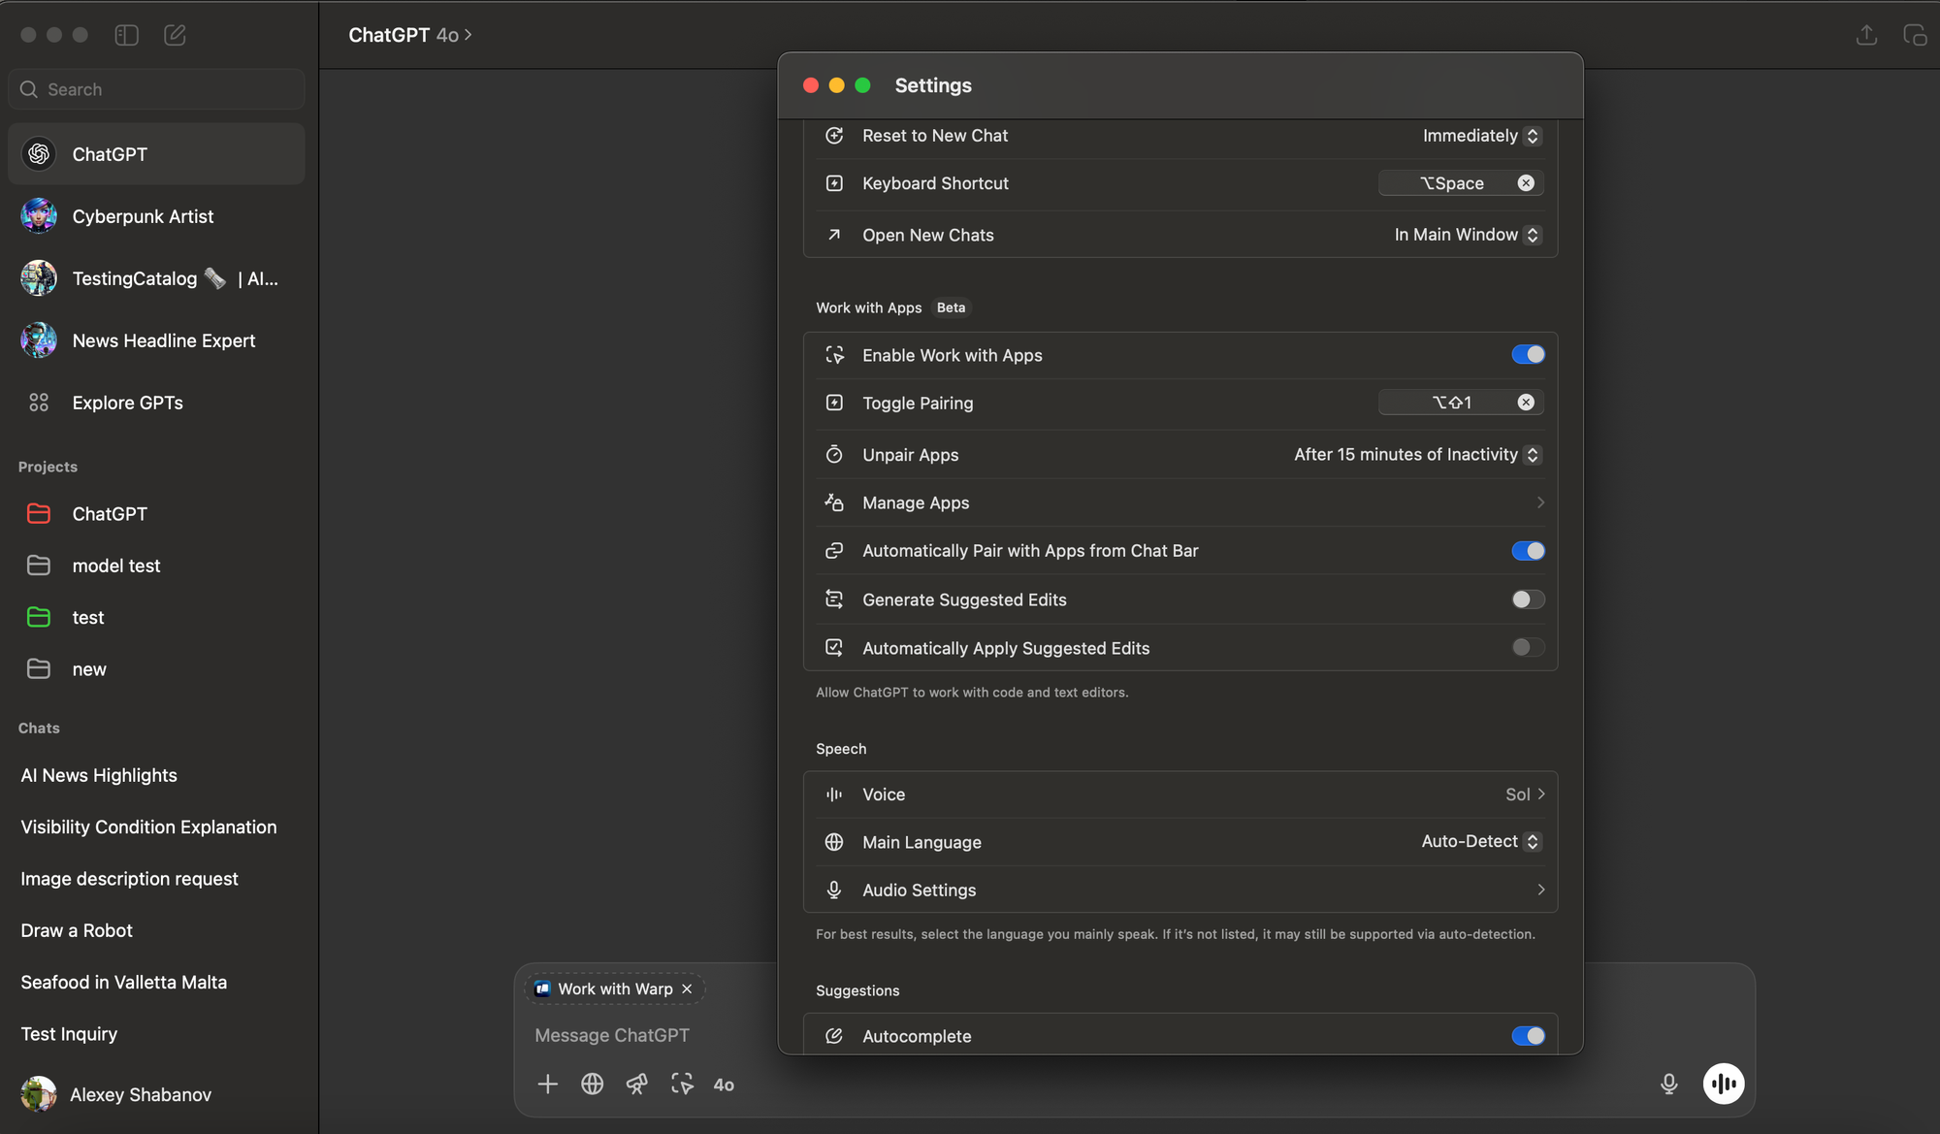This screenshot has height=1134, width=1940.
Task: Open the AI News Highlights chat
Action: coord(99,775)
